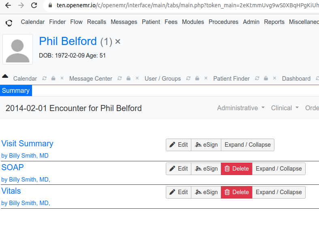Click the OpenEMR logo icon
The height and width of the screenshot is (229, 319).
point(9,23)
